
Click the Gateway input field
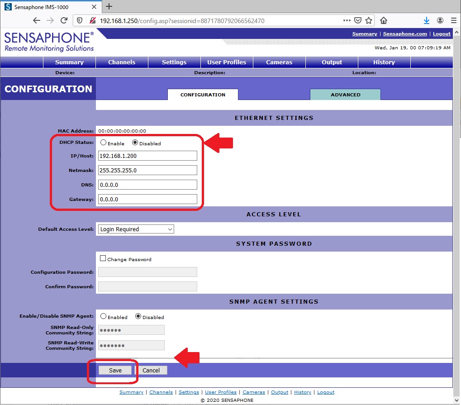coord(147,199)
